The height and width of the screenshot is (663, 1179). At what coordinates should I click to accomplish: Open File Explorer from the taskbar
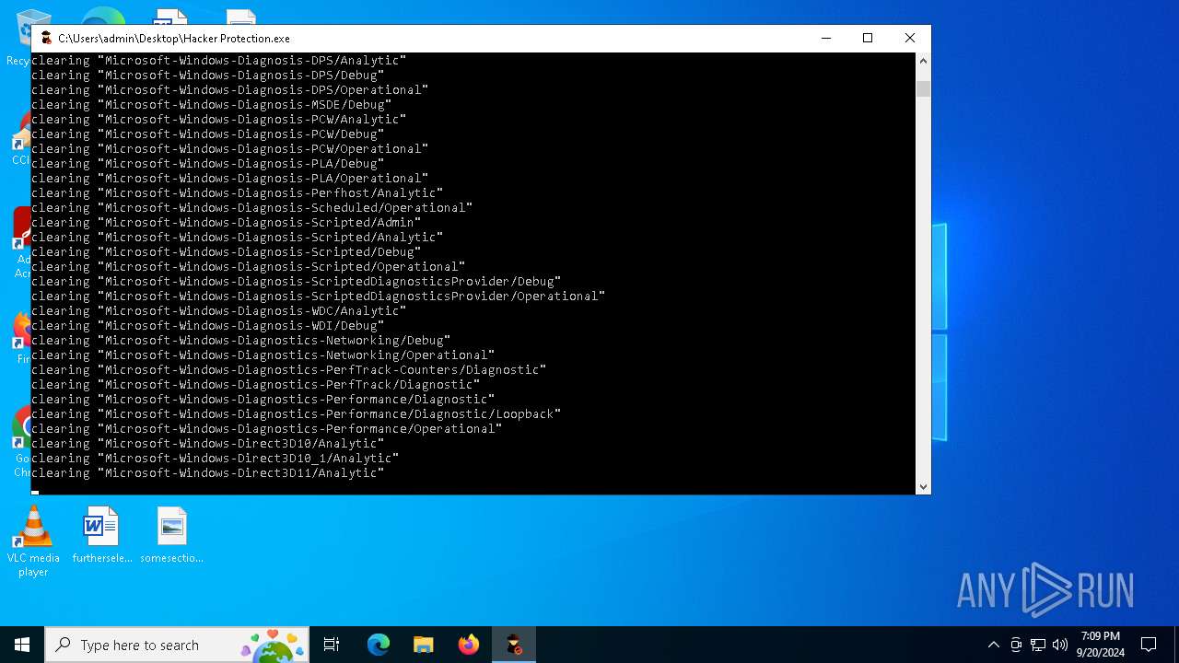424,645
